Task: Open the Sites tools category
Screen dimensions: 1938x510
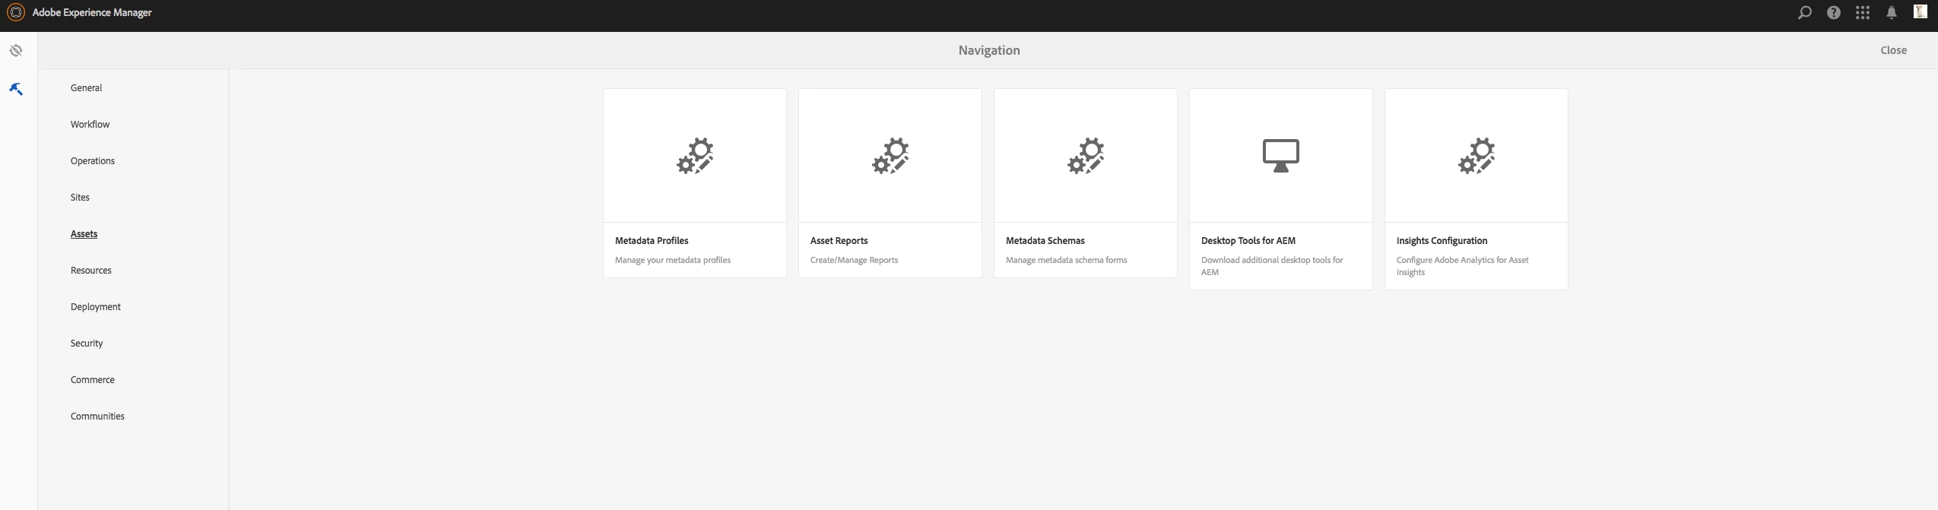Action: point(80,198)
